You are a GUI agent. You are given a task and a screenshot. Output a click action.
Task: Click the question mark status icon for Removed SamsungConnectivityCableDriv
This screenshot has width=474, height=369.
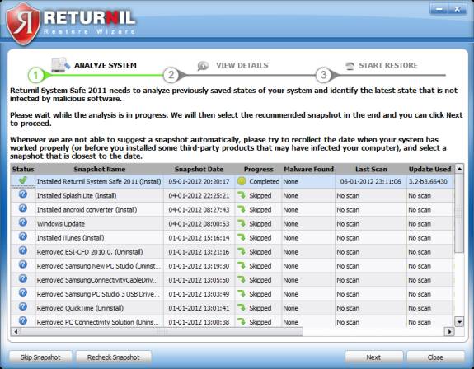point(23,278)
